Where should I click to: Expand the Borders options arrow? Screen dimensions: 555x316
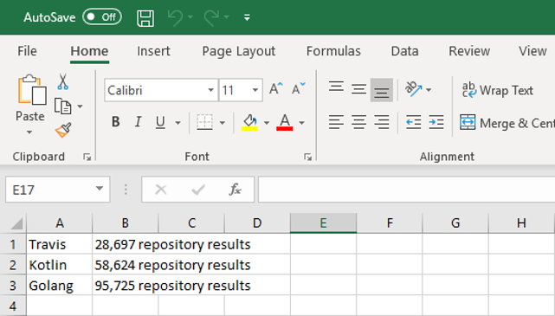pos(223,123)
